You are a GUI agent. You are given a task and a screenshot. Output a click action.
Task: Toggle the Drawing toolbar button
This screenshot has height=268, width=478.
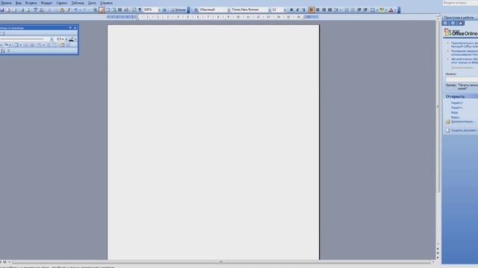(126, 10)
